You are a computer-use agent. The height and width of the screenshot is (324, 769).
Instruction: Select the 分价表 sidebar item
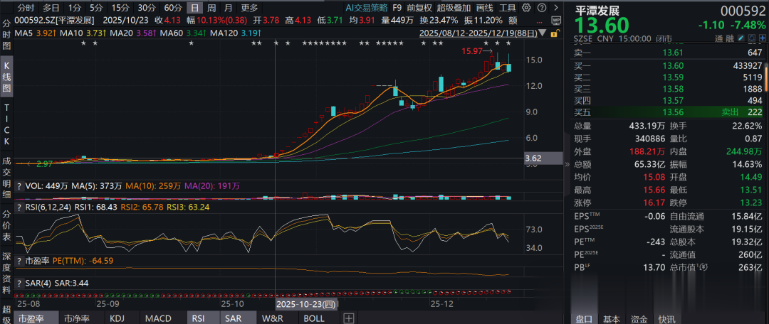point(6,226)
